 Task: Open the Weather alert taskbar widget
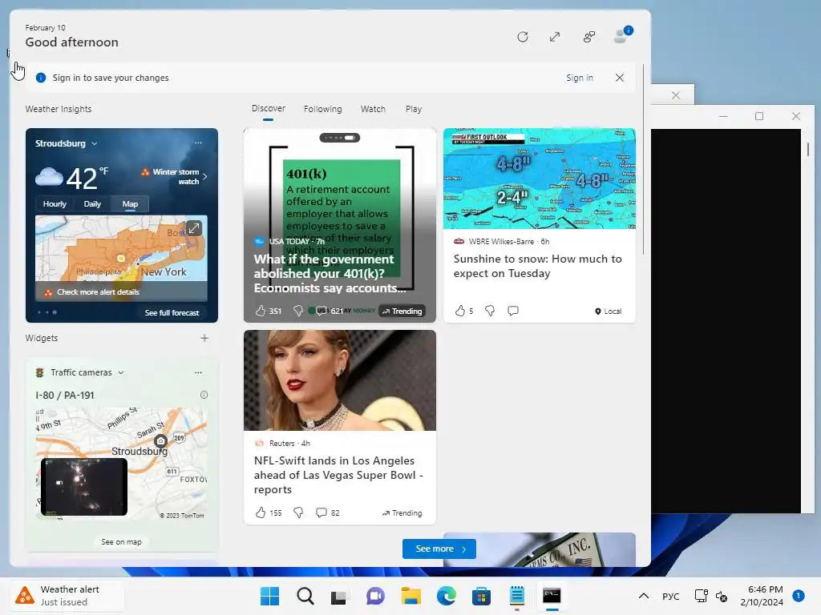point(67,596)
